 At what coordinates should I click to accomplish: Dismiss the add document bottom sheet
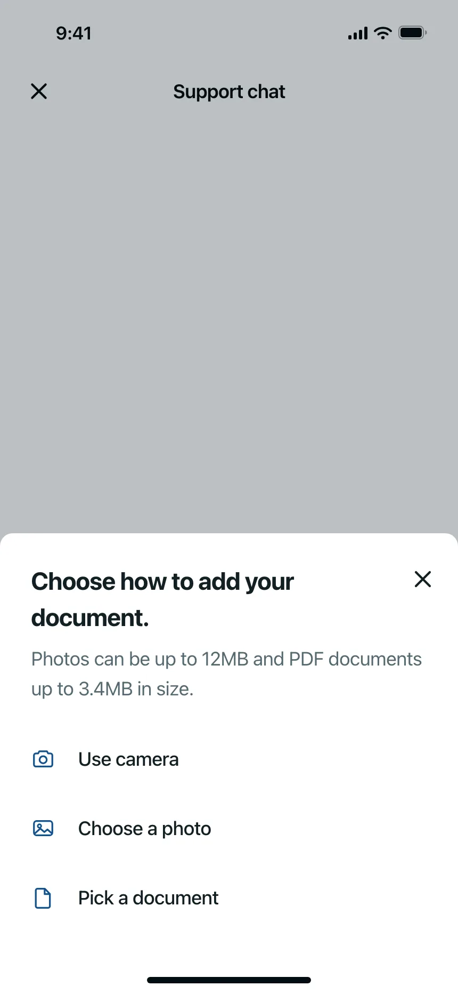pos(423,579)
